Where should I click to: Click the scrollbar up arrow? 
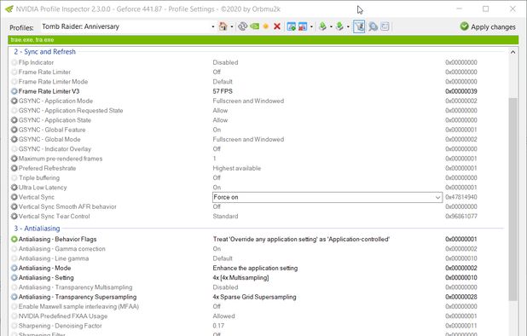(513, 52)
